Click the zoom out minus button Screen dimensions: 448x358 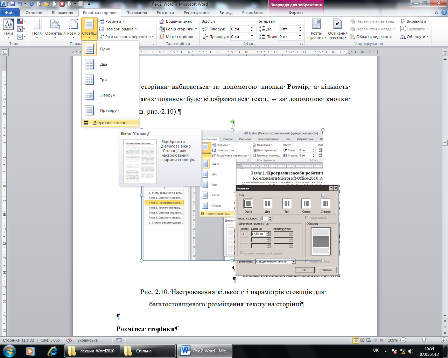coord(403,340)
